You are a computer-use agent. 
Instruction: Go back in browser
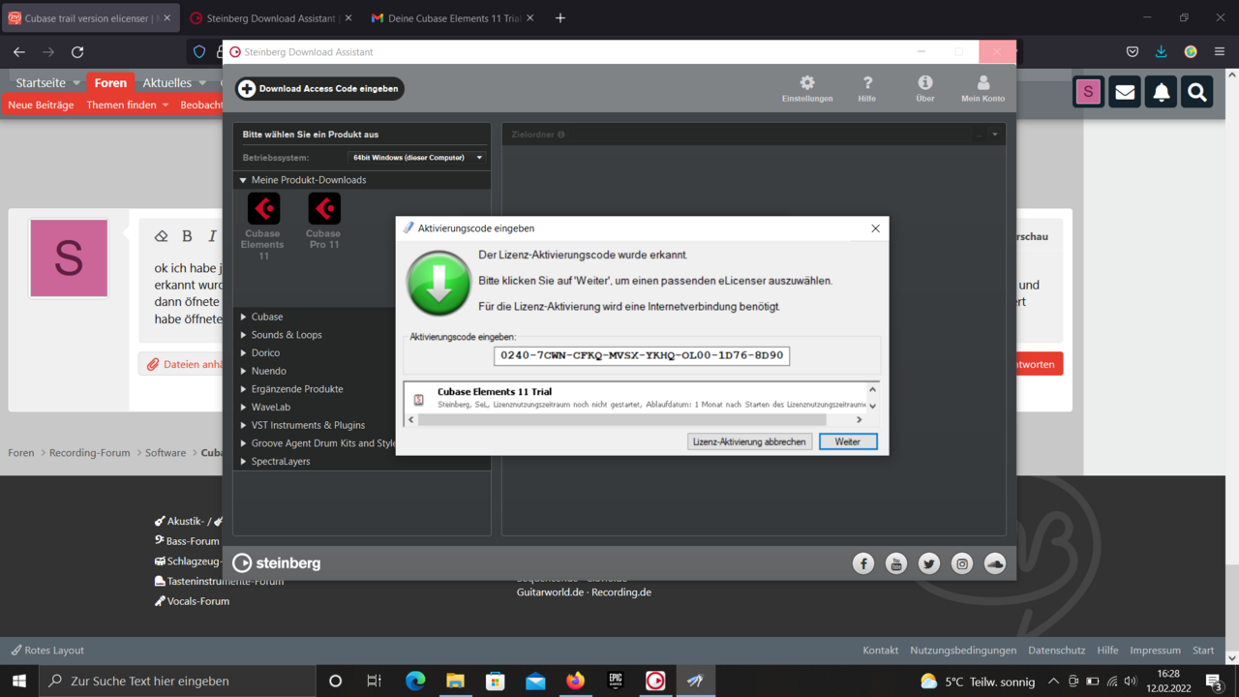tap(19, 52)
